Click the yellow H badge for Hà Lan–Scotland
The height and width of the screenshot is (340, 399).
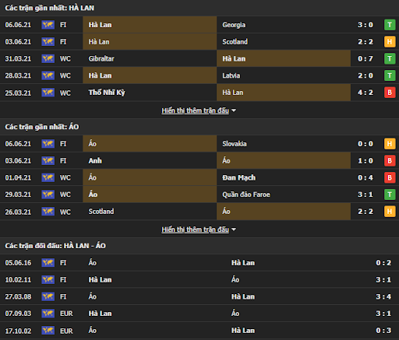[390, 41]
